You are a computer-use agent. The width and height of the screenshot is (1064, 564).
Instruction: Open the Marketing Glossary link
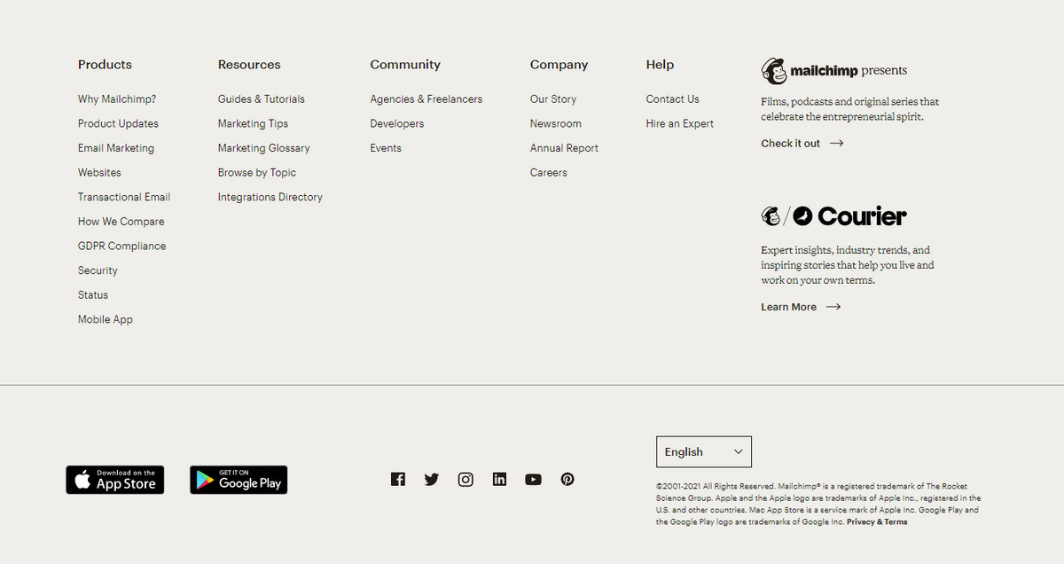coord(264,148)
